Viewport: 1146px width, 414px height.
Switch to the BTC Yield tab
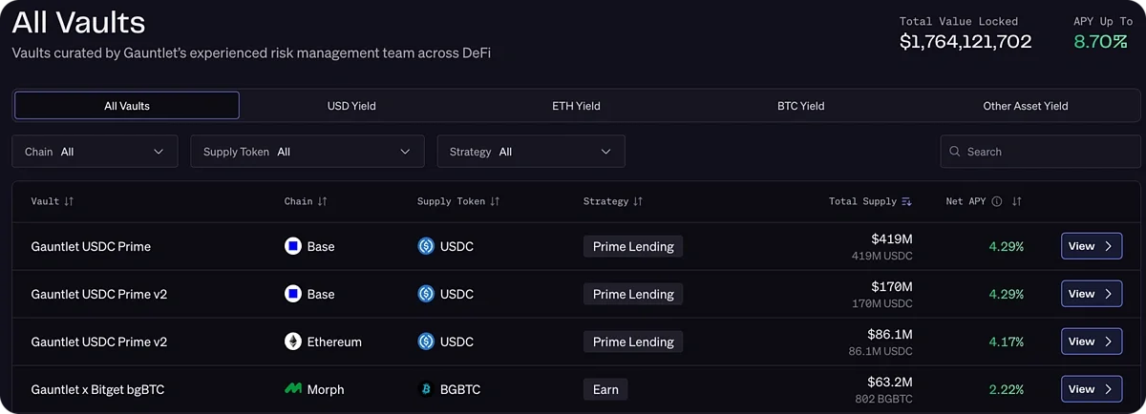(800, 106)
